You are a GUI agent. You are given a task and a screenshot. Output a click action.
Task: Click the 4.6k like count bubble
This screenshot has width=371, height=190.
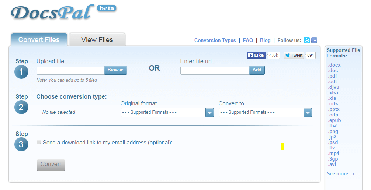coord(274,55)
